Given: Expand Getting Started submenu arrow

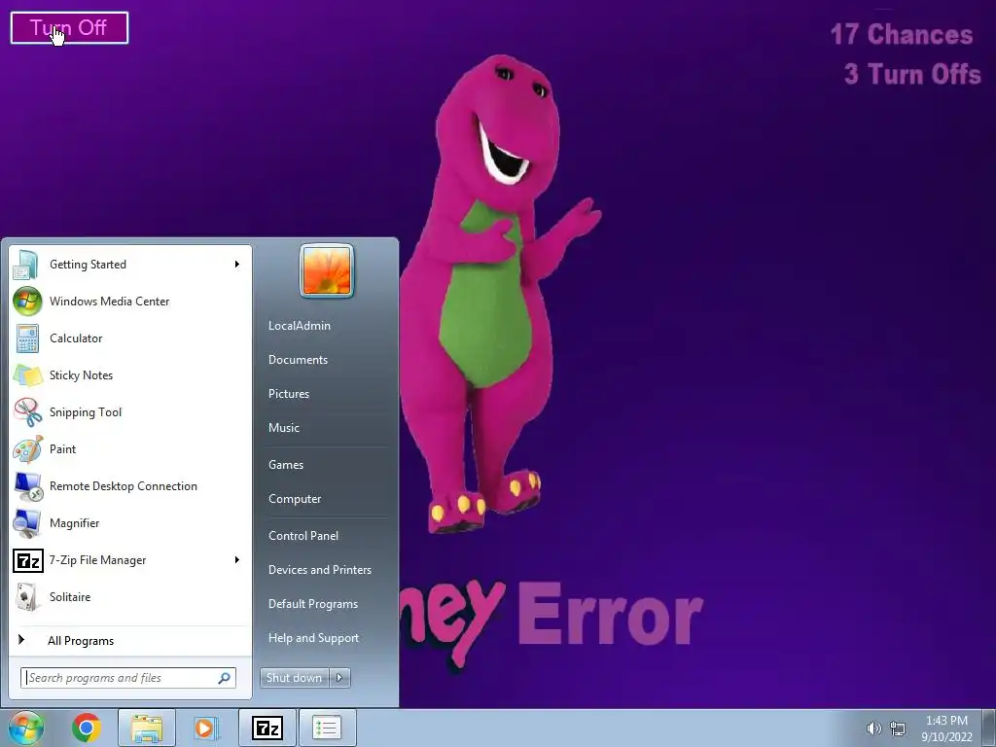Looking at the screenshot, I should click(237, 265).
